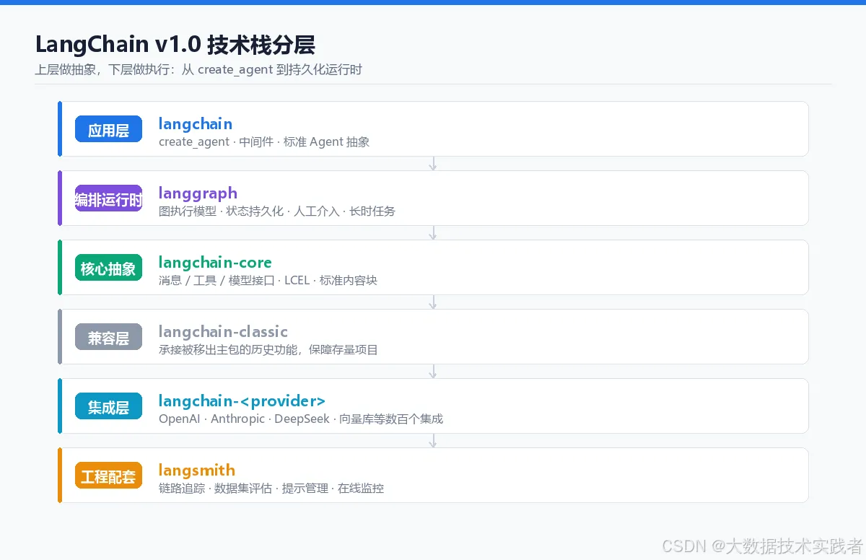Click the 兼容层 gray badge
This screenshot has width=866, height=560.
pos(108,337)
